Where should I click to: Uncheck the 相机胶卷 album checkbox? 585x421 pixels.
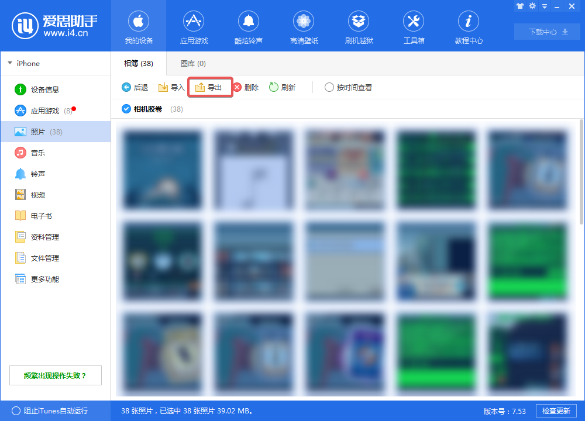(126, 109)
